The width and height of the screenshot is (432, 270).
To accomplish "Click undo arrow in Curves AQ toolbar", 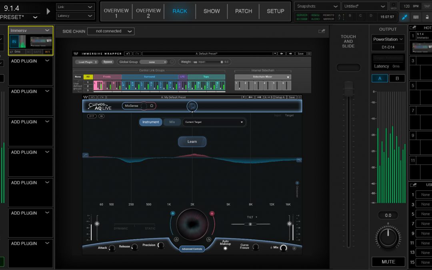I will (93, 97).
